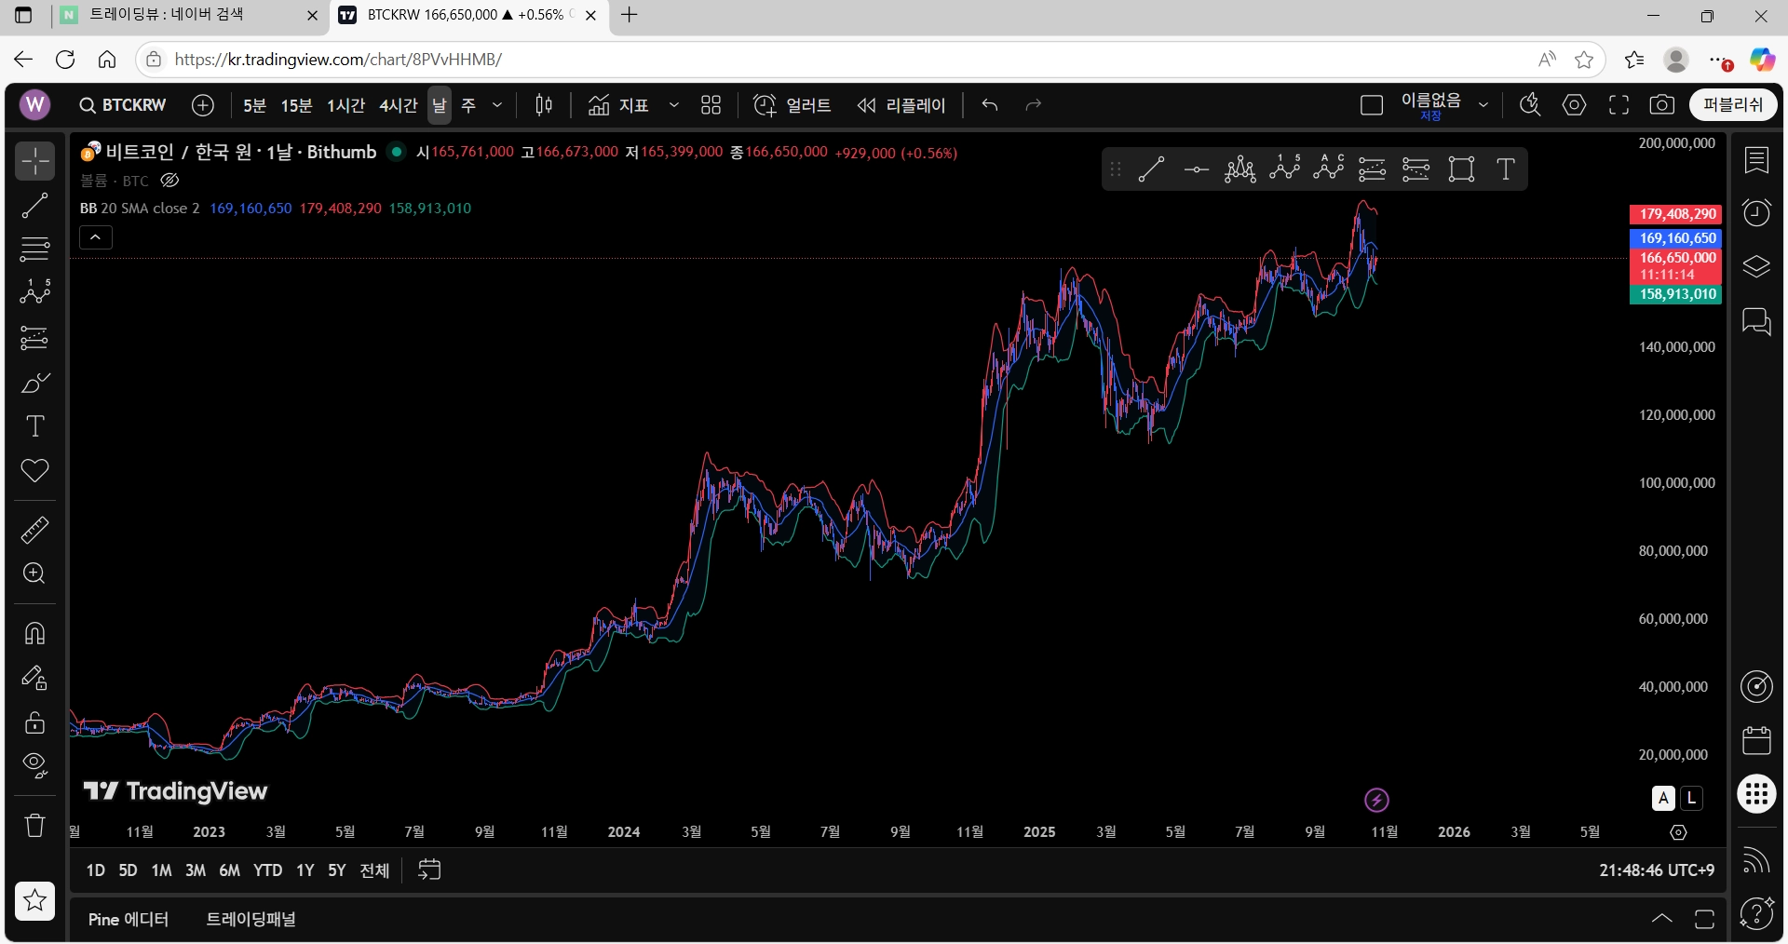1788x944 pixels.
Task: Open the layout grid selector icon
Action: coord(711,105)
